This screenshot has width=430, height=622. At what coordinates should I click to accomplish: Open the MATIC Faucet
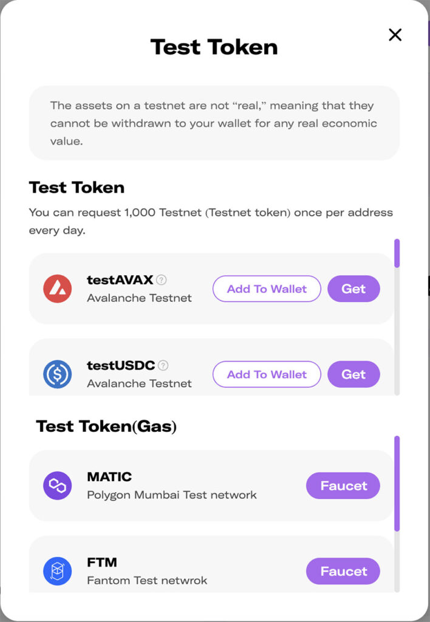pyautogui.click(x=343, y=485)
